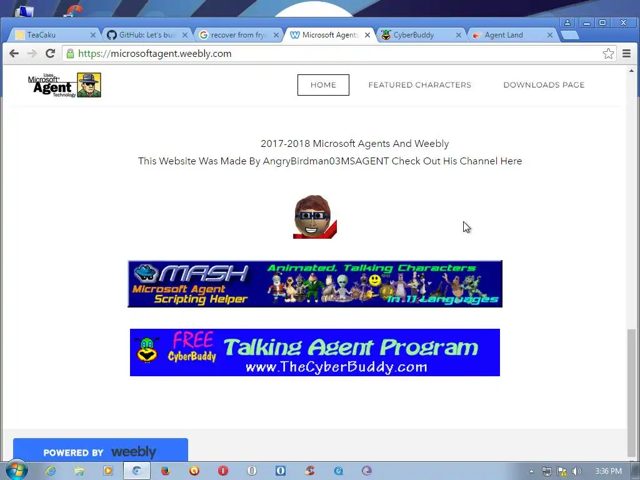Viewport: 640px width, 480px height.
Task: Close the Agent Land tab
Action: coord(550,35)
